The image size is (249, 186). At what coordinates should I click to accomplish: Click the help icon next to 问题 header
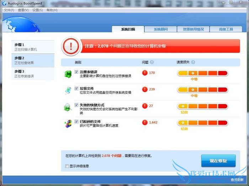[x=152, y=62]
